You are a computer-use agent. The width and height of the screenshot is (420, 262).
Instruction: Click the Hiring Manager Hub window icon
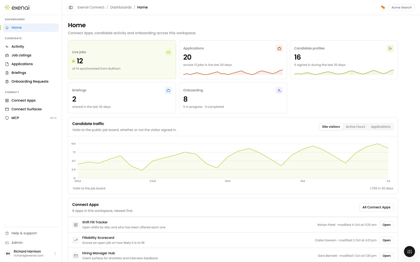tap(76, 256)
